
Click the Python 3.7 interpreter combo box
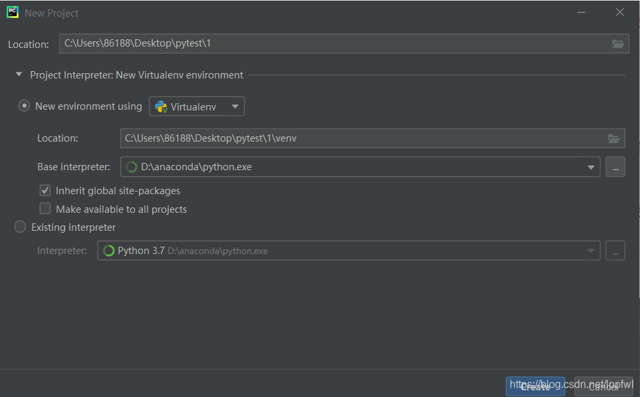coord(348,251)
